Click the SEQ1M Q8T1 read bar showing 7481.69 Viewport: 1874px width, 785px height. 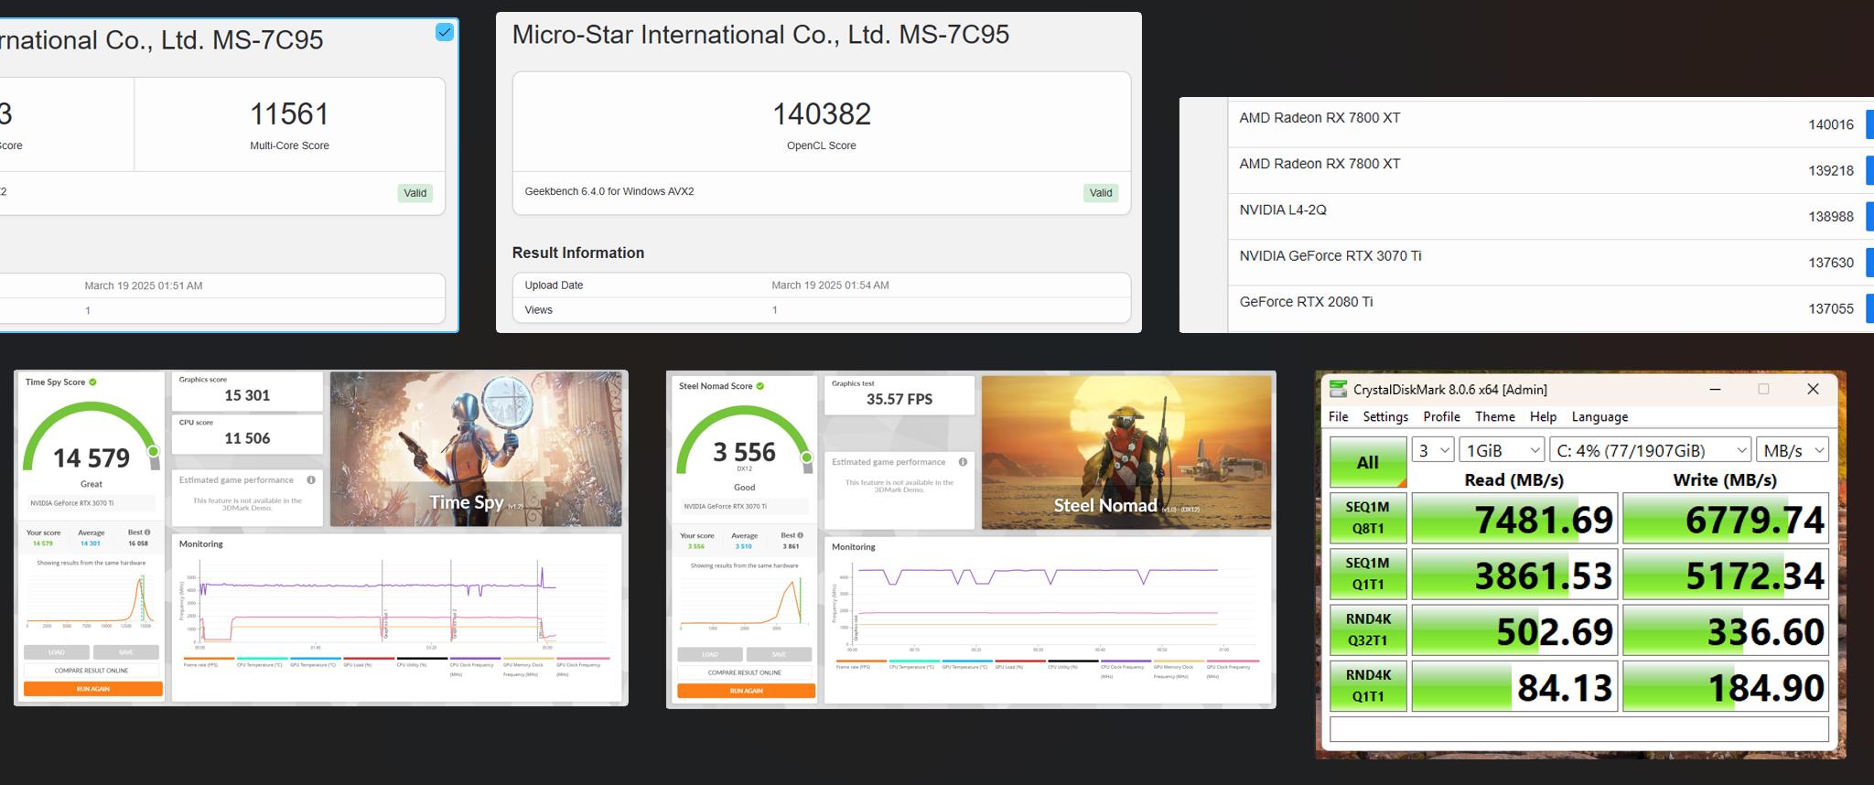[1515, 519]
